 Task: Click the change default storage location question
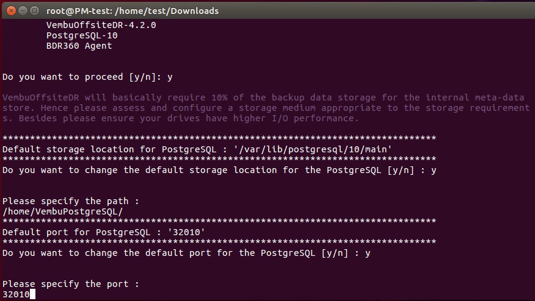click(x=219, y=170)
